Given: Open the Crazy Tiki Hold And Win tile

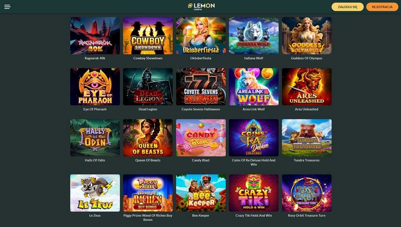Looking at the screenshot, I should click(x=254, y=193).
